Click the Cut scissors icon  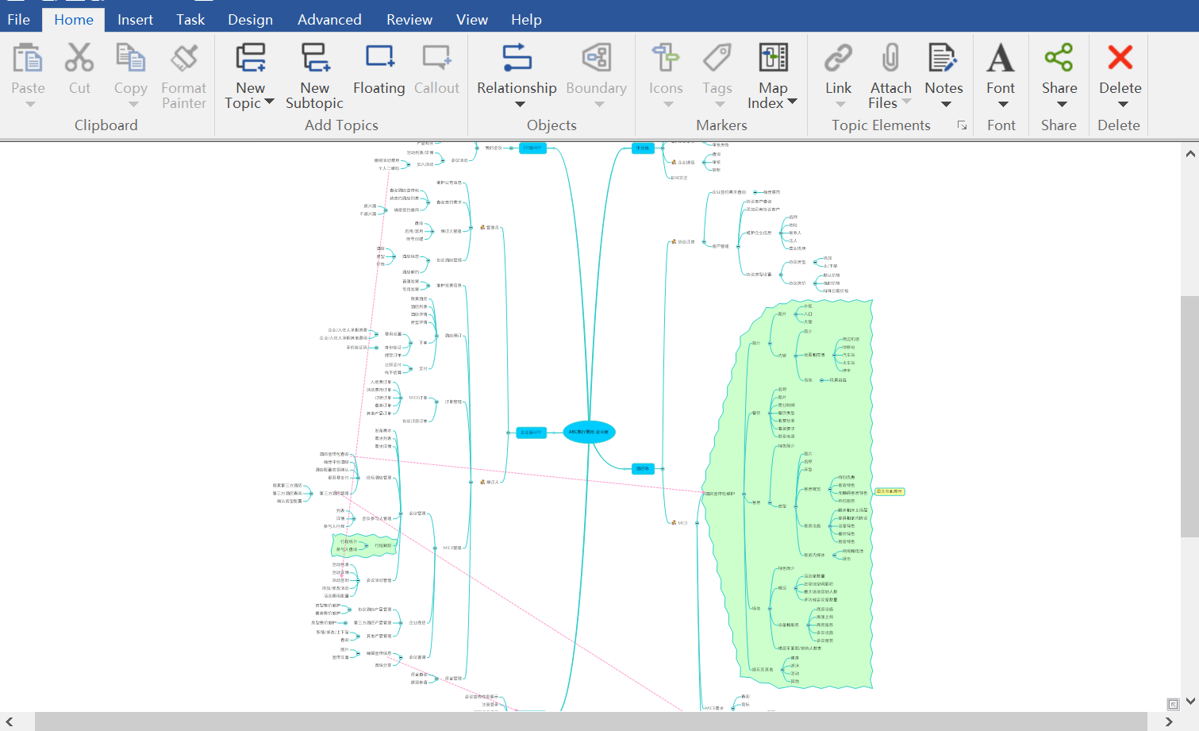click(x=79, y=59)
